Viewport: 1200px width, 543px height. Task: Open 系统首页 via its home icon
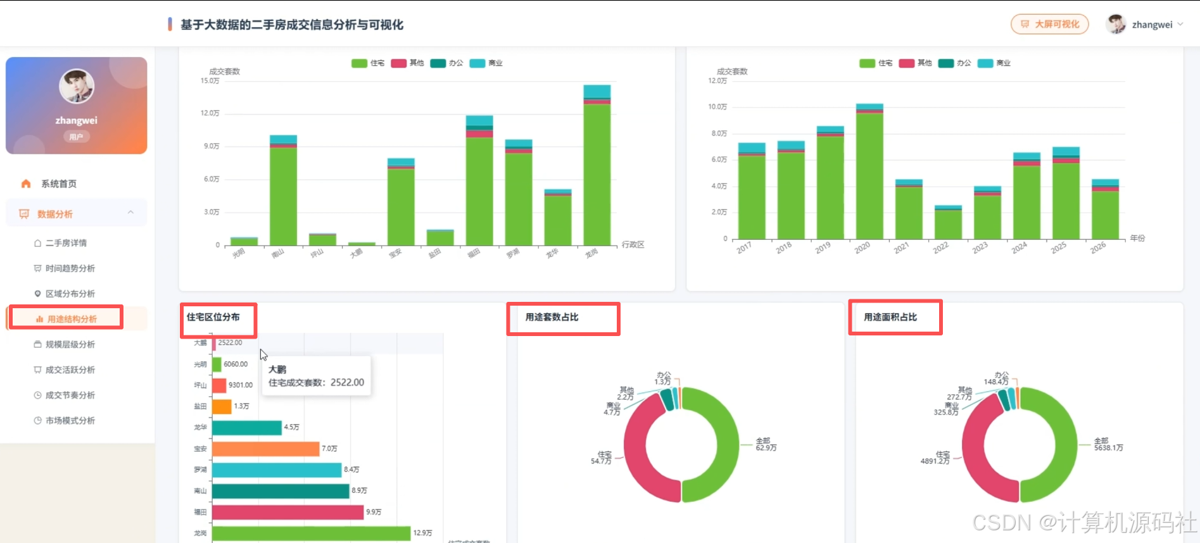coord(26,184)
